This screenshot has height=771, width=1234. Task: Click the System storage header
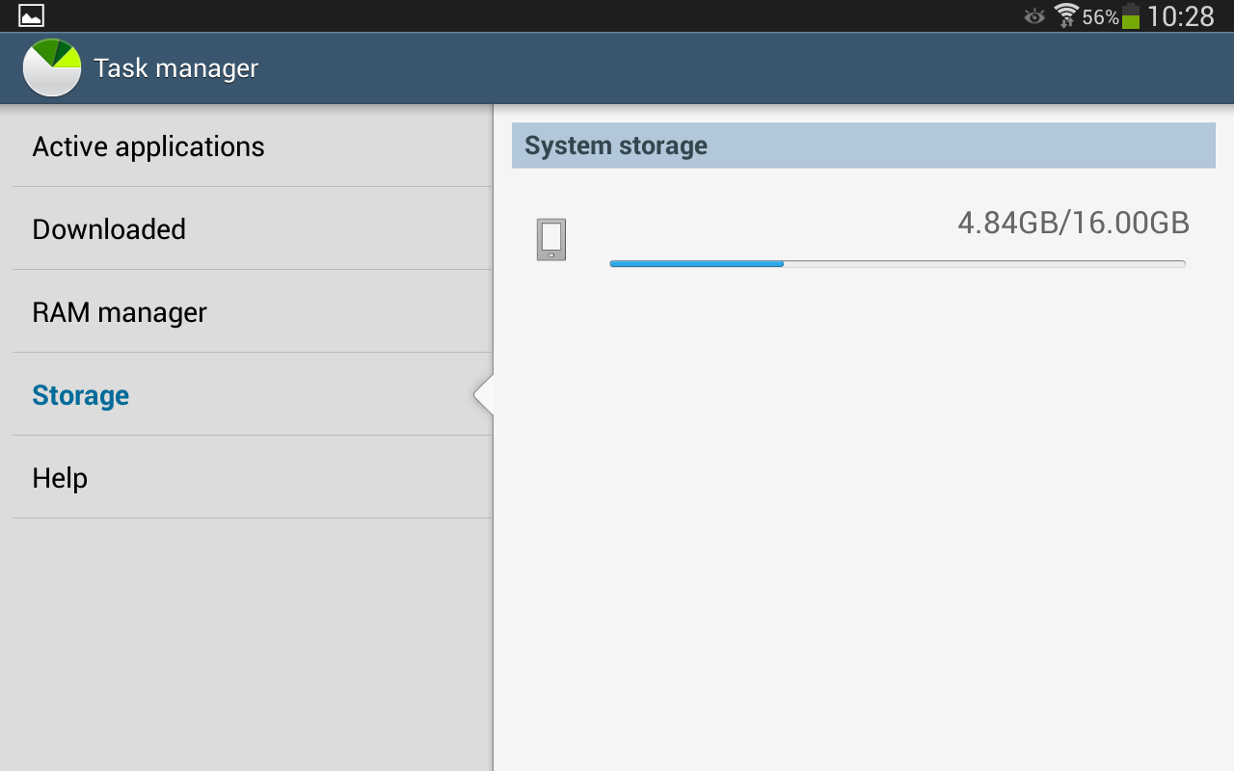click(x=863, y=146)
